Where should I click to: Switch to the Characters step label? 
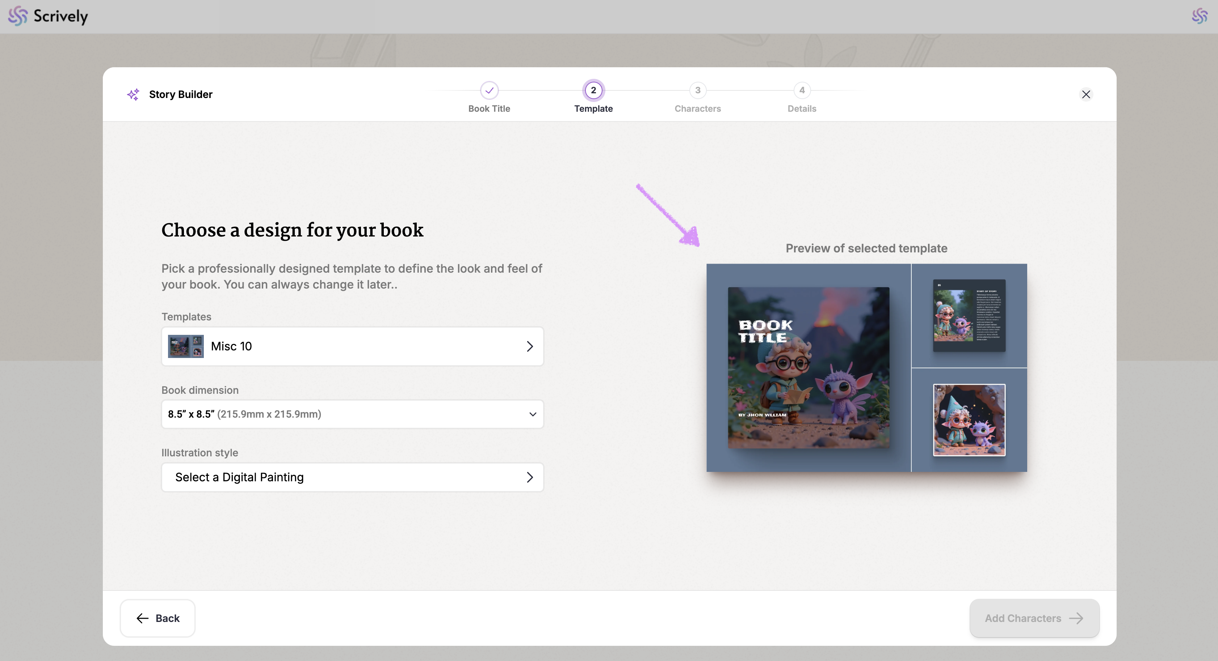697,108
